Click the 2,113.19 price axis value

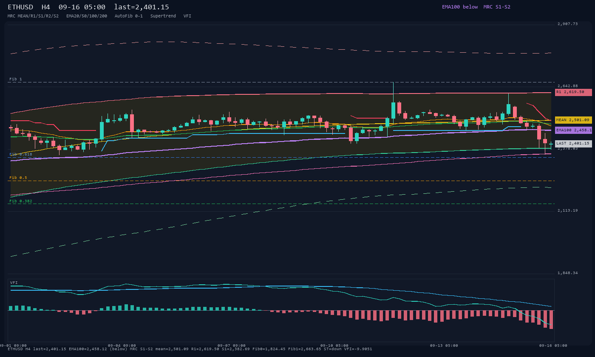pos(568,210)
